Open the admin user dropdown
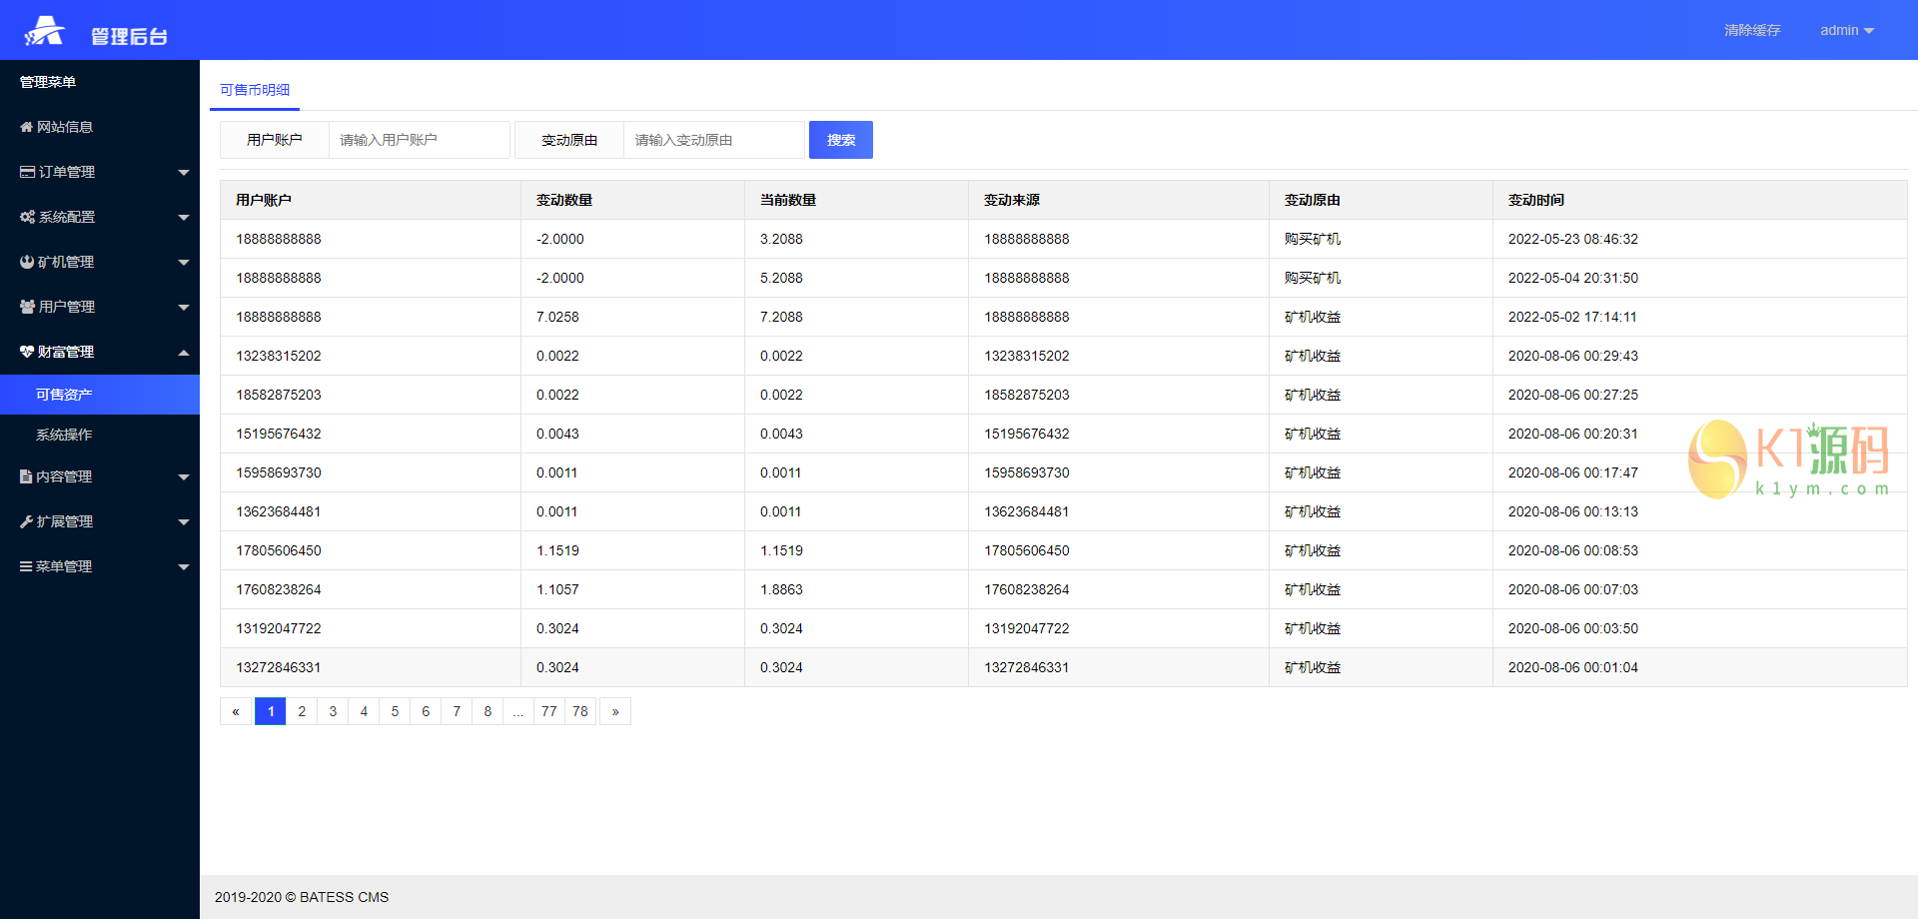1918x919 pixels. click(1846, 31)
